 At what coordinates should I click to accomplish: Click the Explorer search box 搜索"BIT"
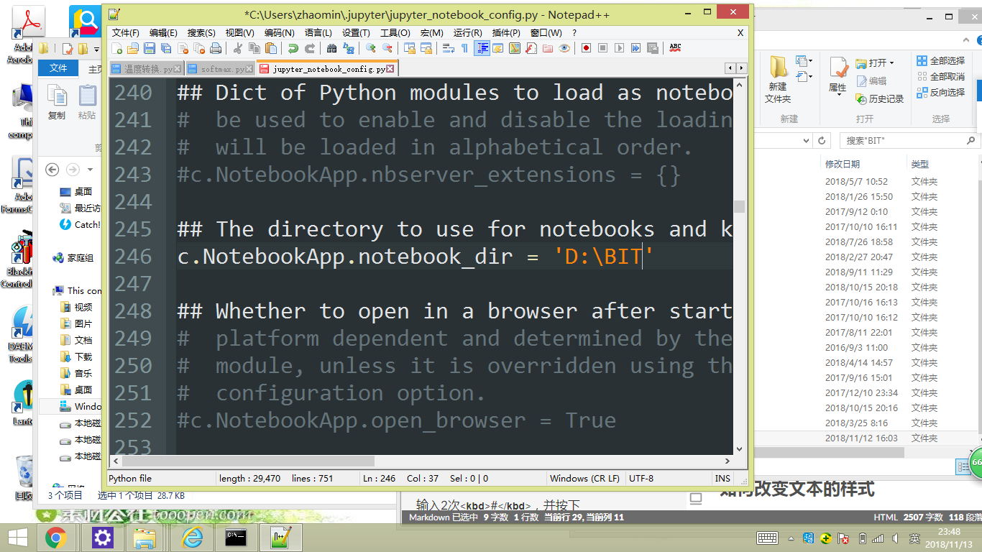pyautogui.click(x=909, y=141)
